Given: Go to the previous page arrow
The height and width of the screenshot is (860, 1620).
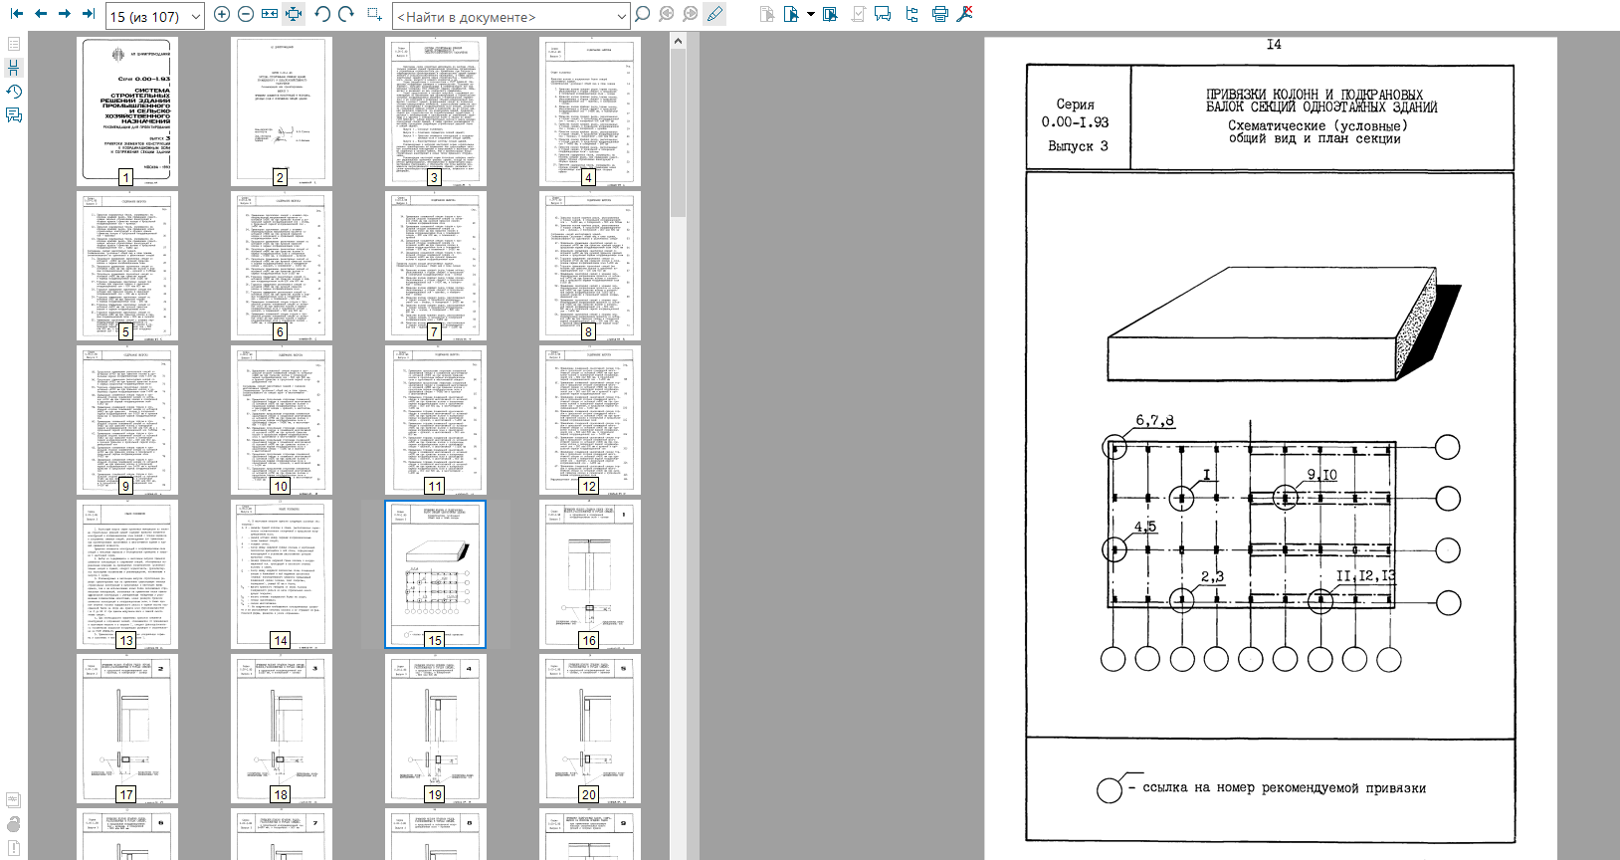Looking at the screenshot, I should pyautogui.click(x=41, y=14).
